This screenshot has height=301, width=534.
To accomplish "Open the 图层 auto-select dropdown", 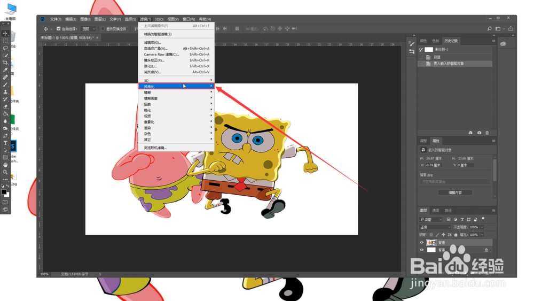I will (89, 29).
